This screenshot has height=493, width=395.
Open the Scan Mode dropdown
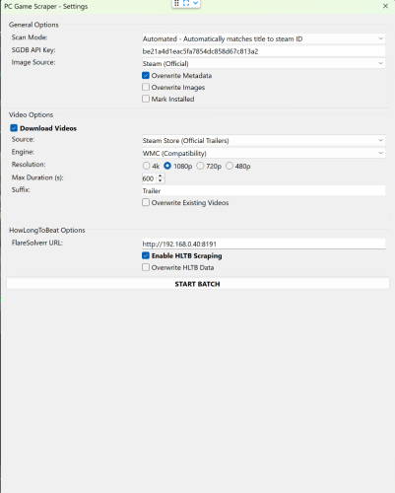tap(263, 38)
